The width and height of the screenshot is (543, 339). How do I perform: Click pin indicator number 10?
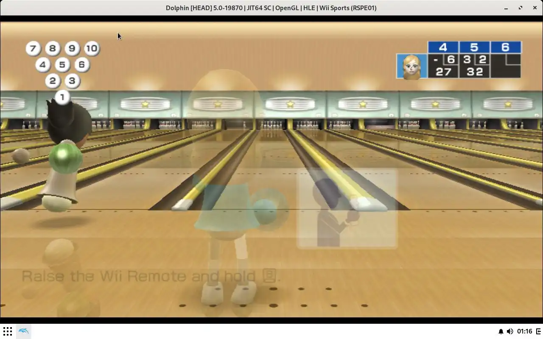click(x=92, y=48)
